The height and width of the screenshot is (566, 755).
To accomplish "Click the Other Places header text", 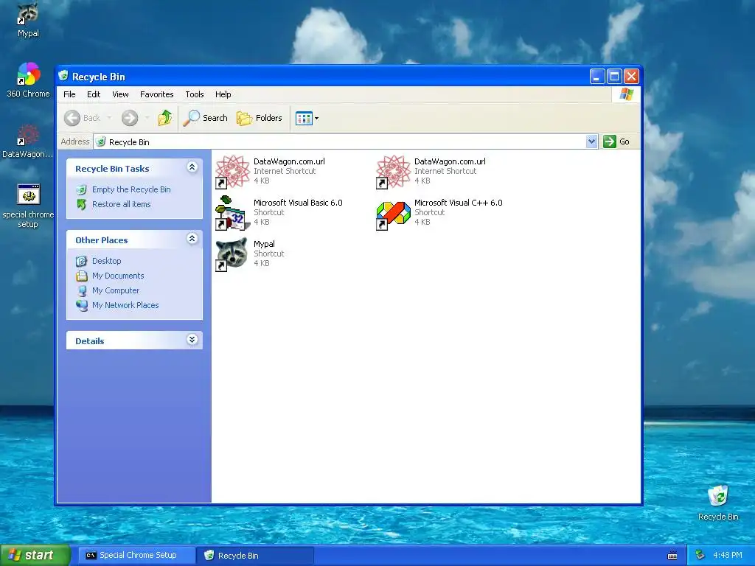I will [101, 240].
